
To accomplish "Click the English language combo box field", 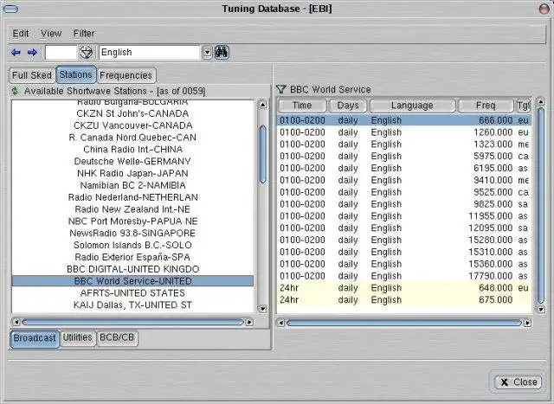I will click(150, 52).
